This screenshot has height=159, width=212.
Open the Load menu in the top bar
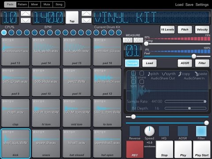(x=179, y=4)
